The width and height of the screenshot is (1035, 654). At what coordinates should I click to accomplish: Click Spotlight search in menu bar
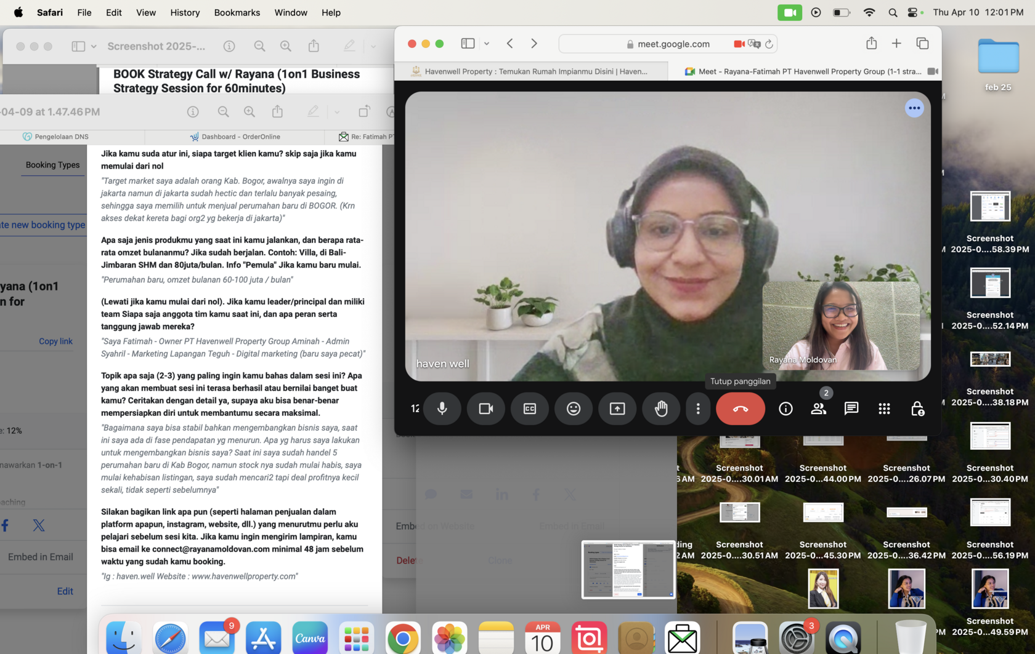[893, 12]
